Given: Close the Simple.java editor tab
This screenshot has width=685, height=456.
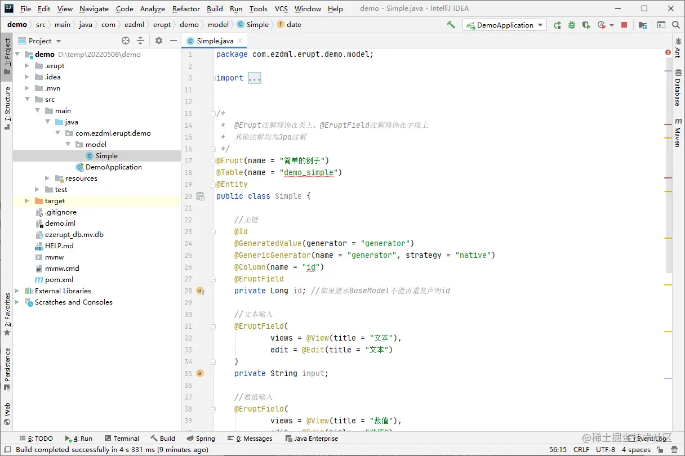Looking at the screenshot, I should [x=240, y=41].
